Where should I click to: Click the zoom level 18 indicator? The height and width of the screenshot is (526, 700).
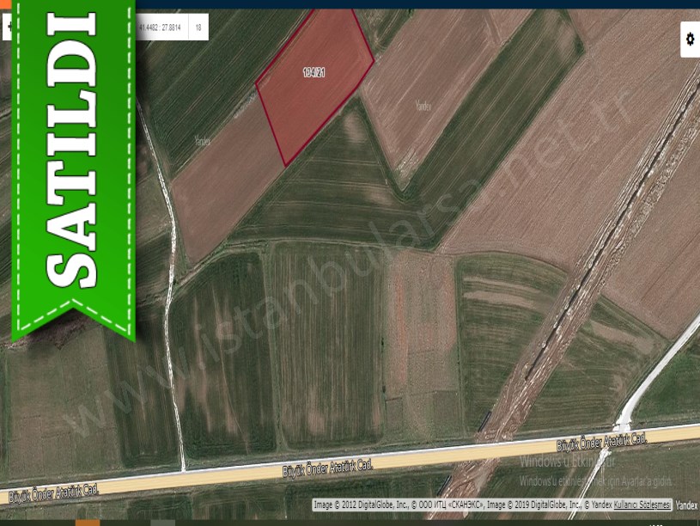point(198,28)
